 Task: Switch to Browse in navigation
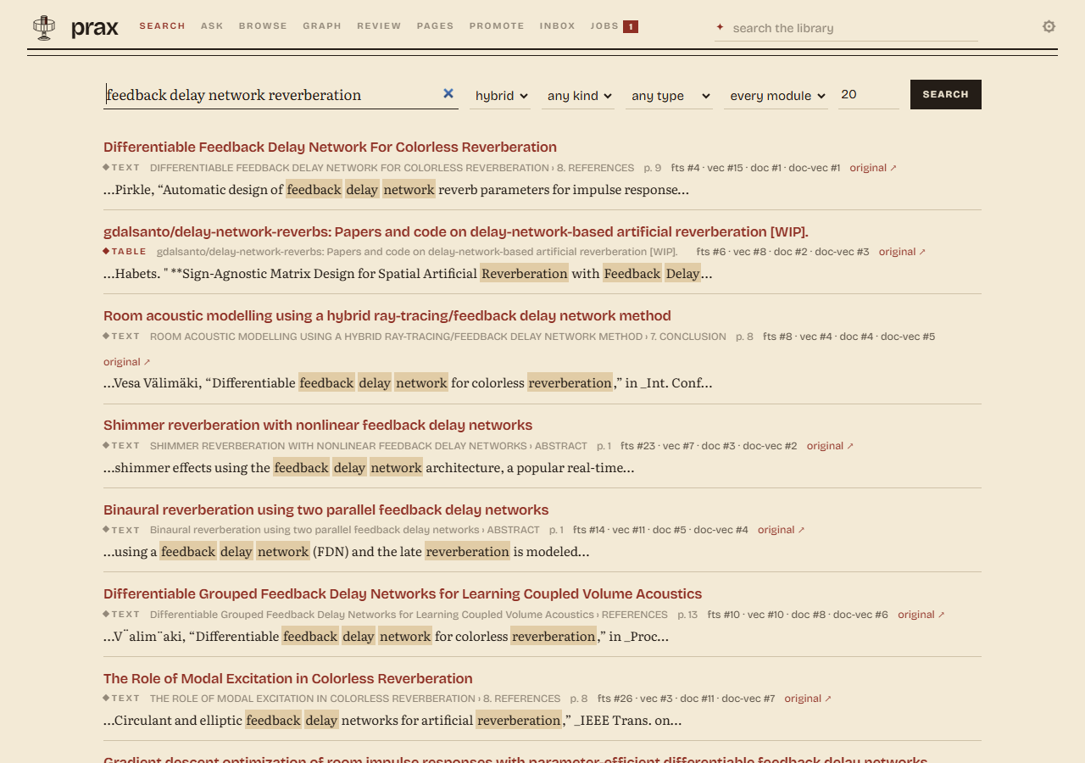click(x=263, y=26)
